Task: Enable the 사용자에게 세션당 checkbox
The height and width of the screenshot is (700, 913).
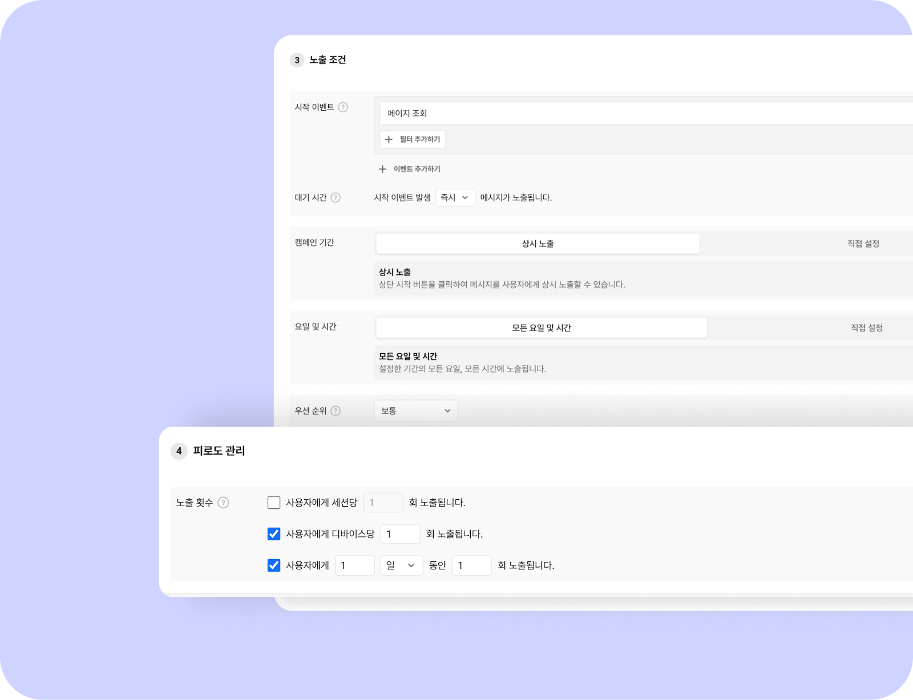Action: [x=274, y=503]
